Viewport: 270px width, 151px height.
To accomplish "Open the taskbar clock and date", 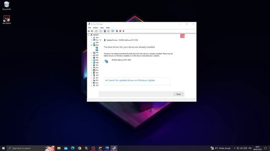I will click(258, 148).
